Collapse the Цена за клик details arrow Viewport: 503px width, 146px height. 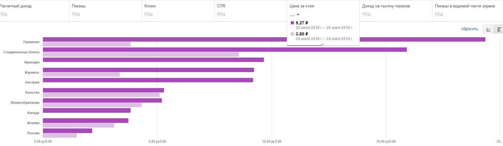click(298, 14)
